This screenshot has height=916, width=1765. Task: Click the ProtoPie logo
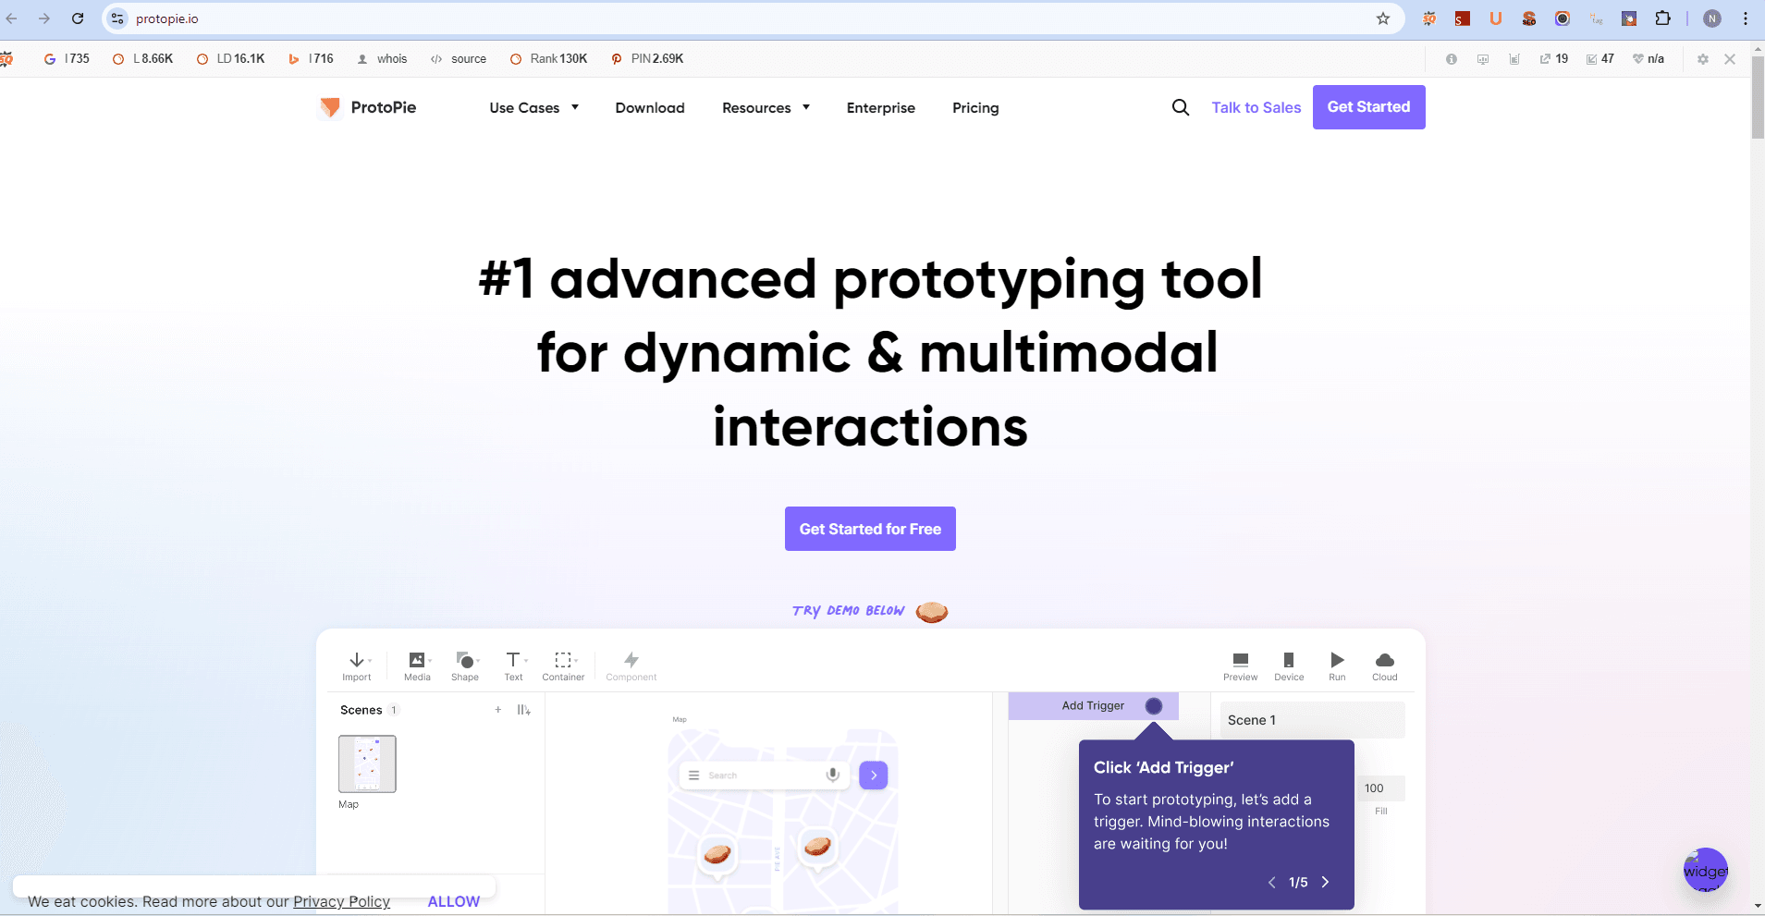coord(367,107)
